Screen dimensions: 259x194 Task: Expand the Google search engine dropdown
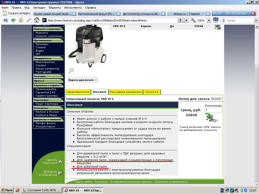pos(256,20)
